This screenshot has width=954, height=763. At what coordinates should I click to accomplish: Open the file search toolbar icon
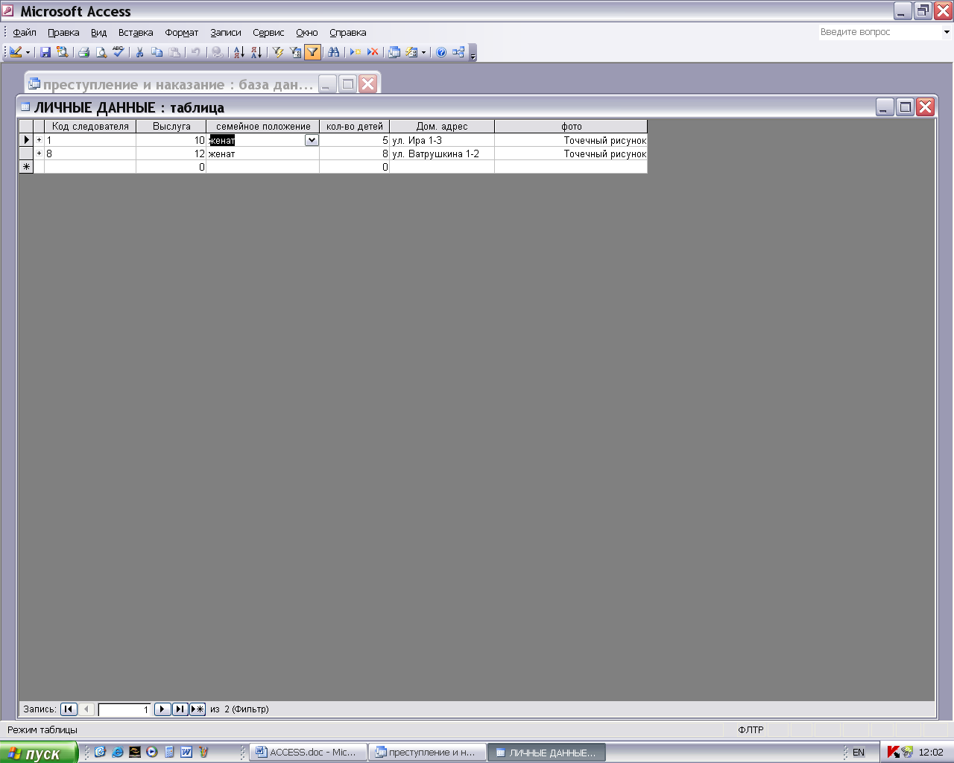[63, 52]
